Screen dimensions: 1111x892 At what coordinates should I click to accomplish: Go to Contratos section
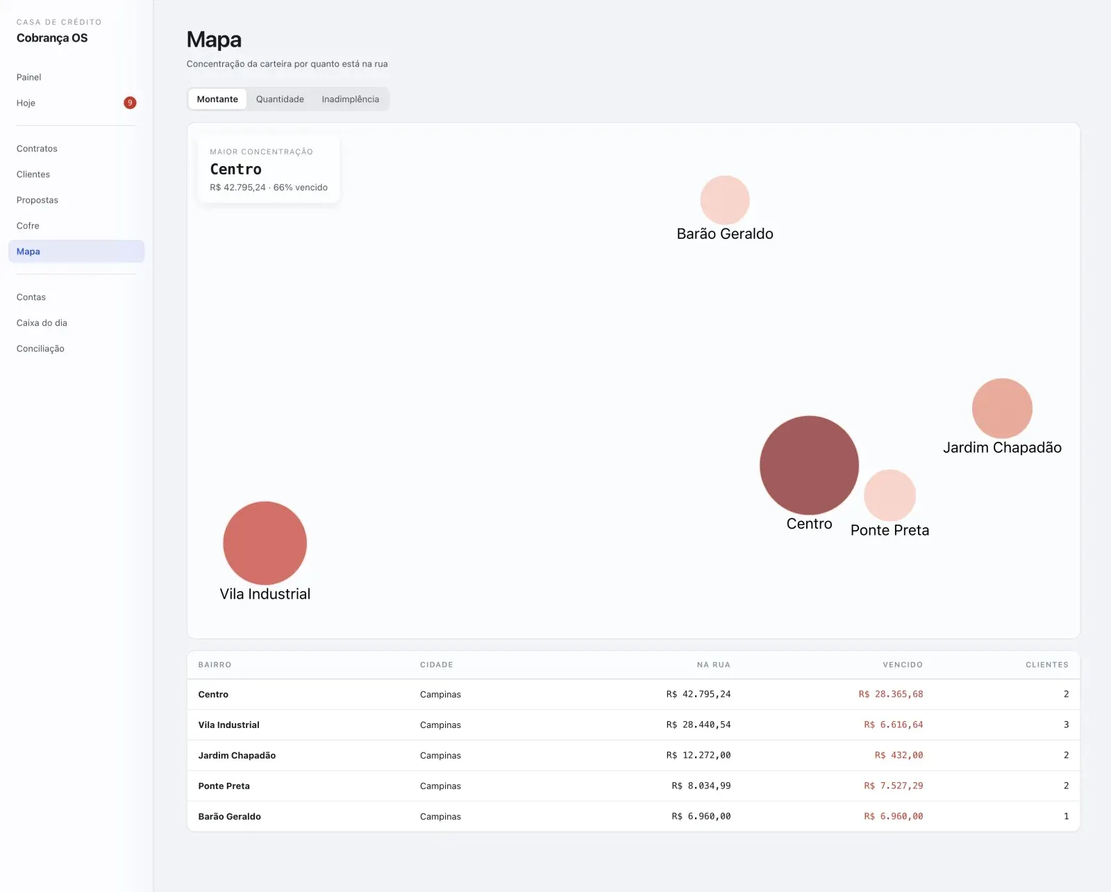76,149
